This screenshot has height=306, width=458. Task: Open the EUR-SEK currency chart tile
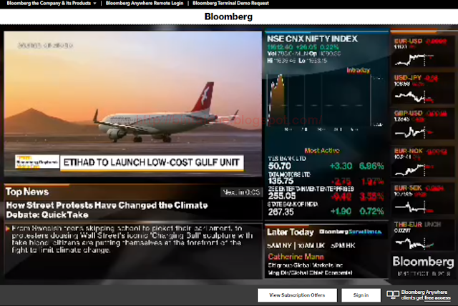pyautogui.click(x=423, y=199)
